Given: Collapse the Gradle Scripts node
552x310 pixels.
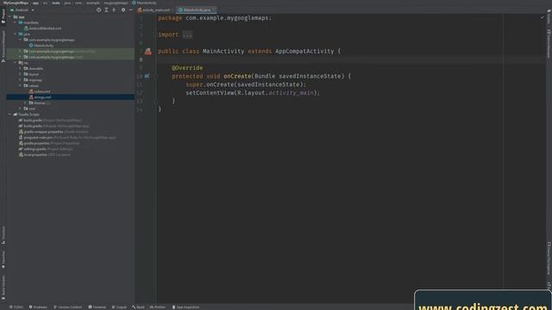Looking at the screenshot, I should coord(9,115).
